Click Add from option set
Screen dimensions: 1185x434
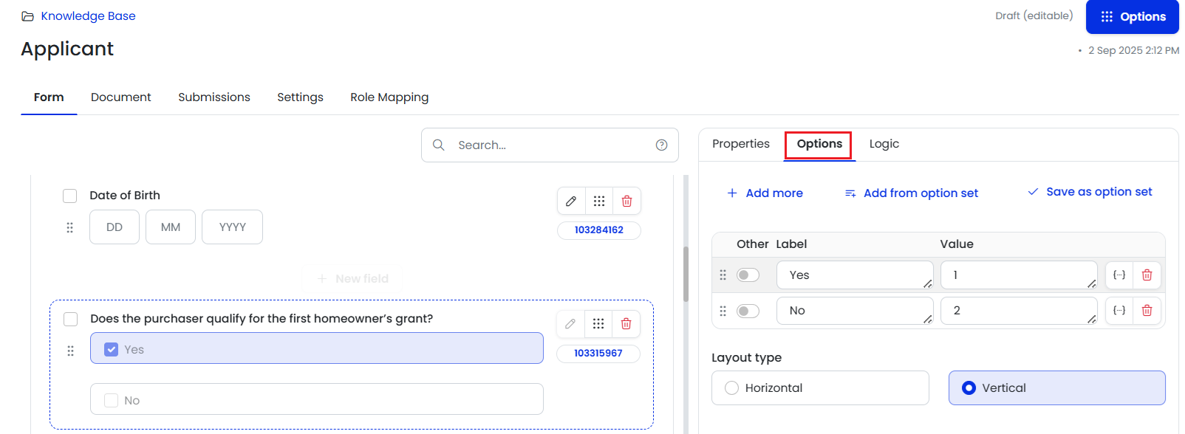click(x=912, y=193)
